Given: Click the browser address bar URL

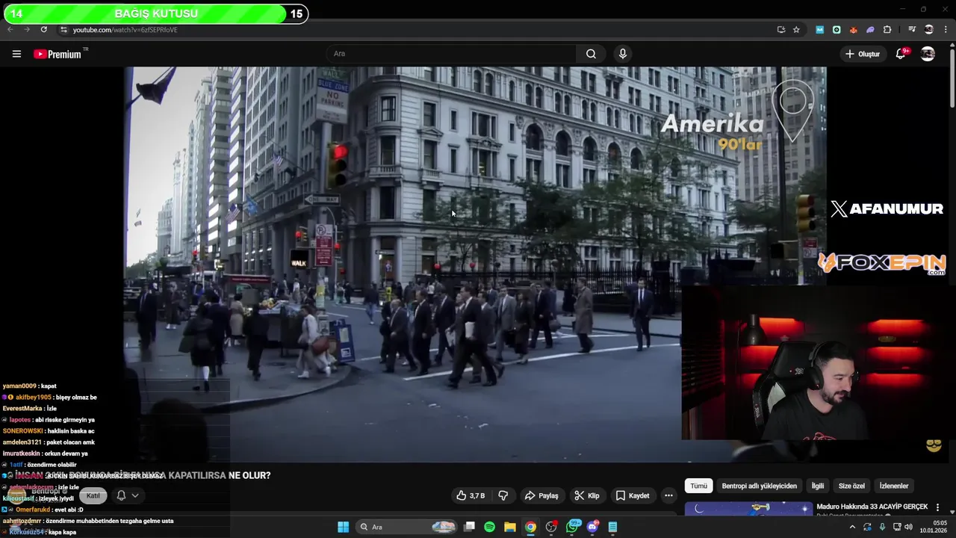Looking at the screenshot, I should [x=125, y=30].
